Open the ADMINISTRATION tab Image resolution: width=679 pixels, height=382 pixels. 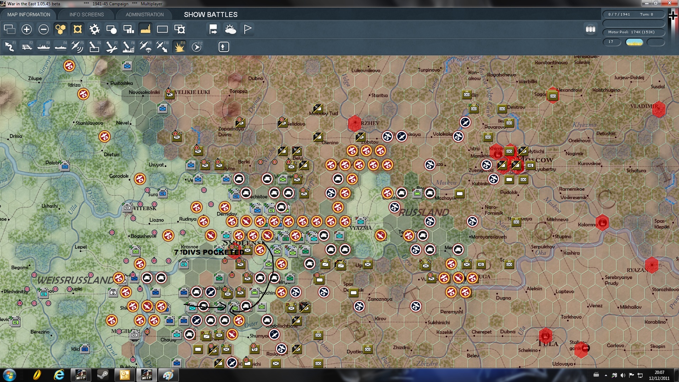(x=145, y=15)
